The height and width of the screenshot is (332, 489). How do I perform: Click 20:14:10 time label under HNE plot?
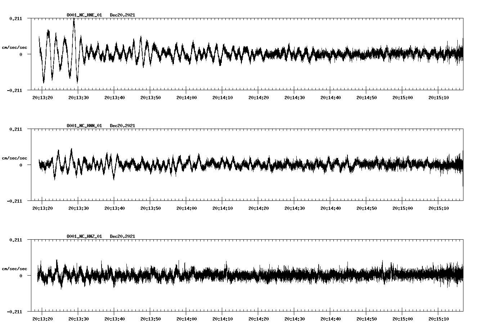(223, 98)
